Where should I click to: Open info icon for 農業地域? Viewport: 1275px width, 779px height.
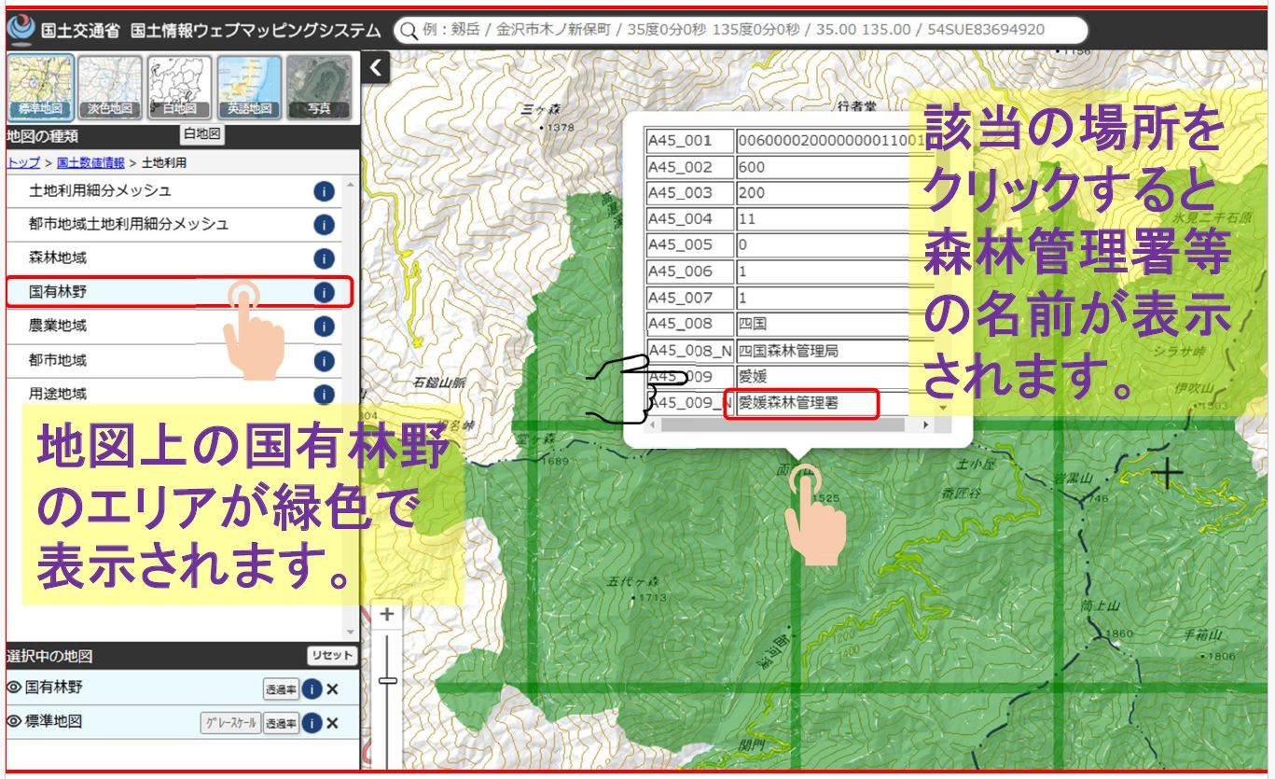(x=324, y=326)
